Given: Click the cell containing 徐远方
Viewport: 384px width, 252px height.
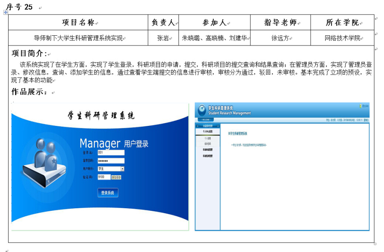Looking at the screenshot, I should point(280,38).
